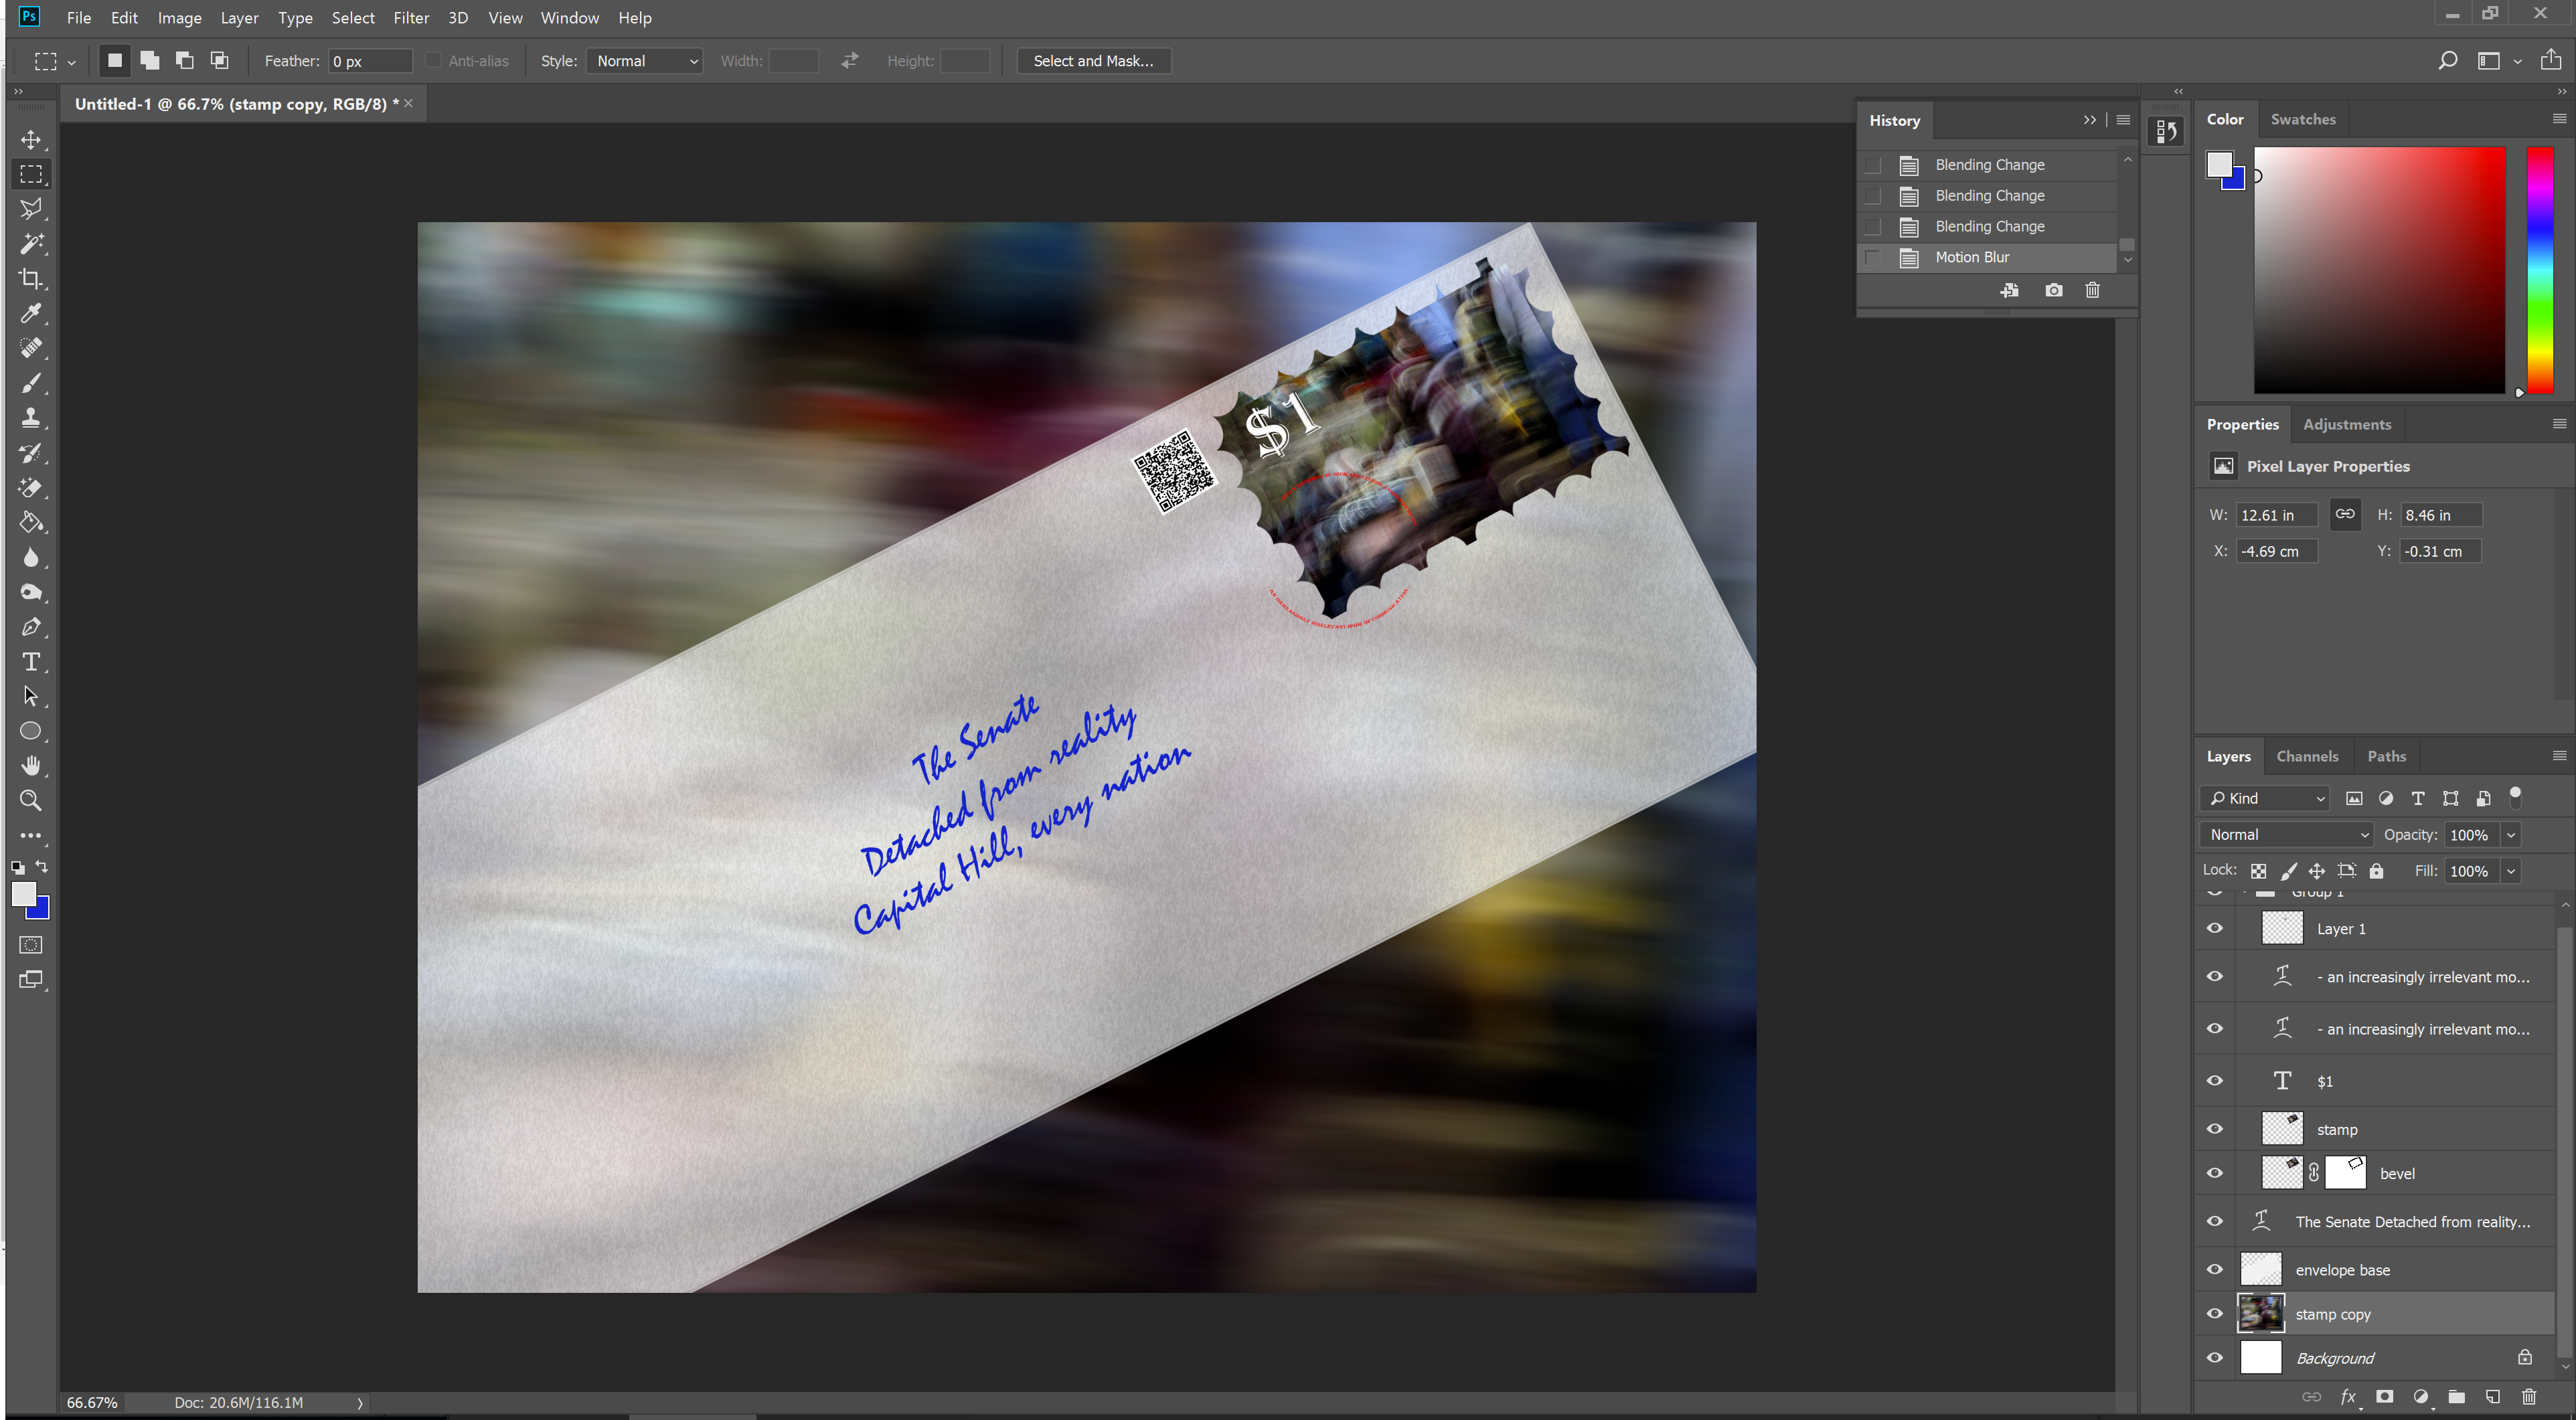
Task: Expand the layer Opacity slider arrow
Action: (x=2510, y=834)
